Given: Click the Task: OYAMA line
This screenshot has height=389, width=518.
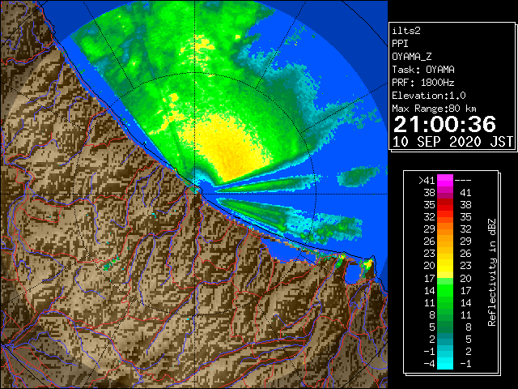Looking at the screenshot, I should point(423,70).
